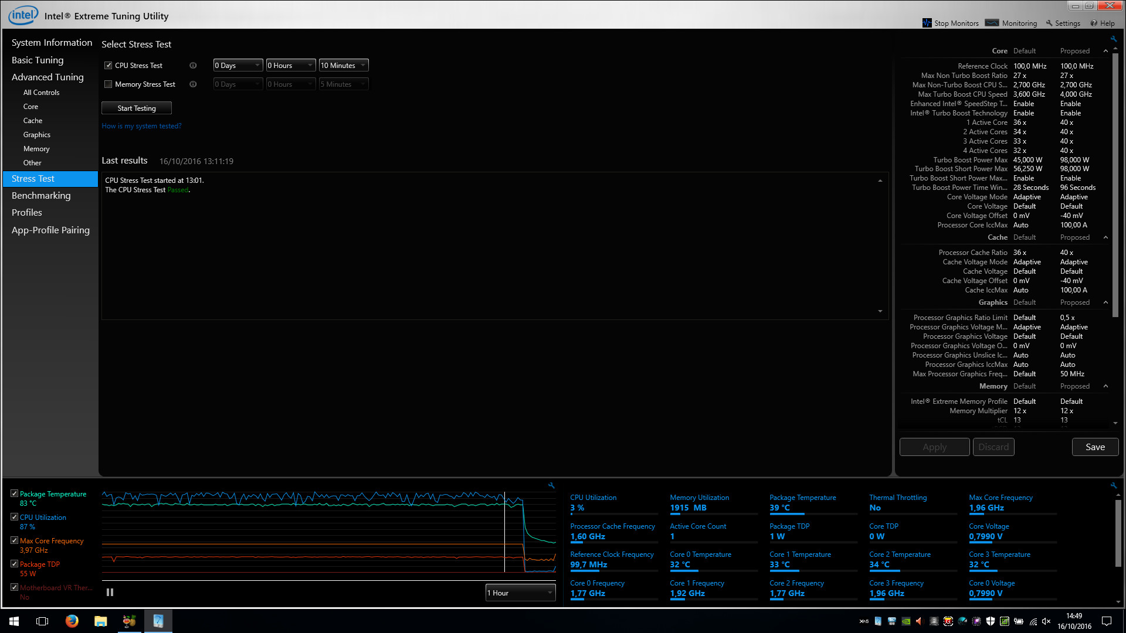Viewport: 1126px width, 633px height.
Task: Select All Controls under Advanced Tuning
Action: [41, 93]
